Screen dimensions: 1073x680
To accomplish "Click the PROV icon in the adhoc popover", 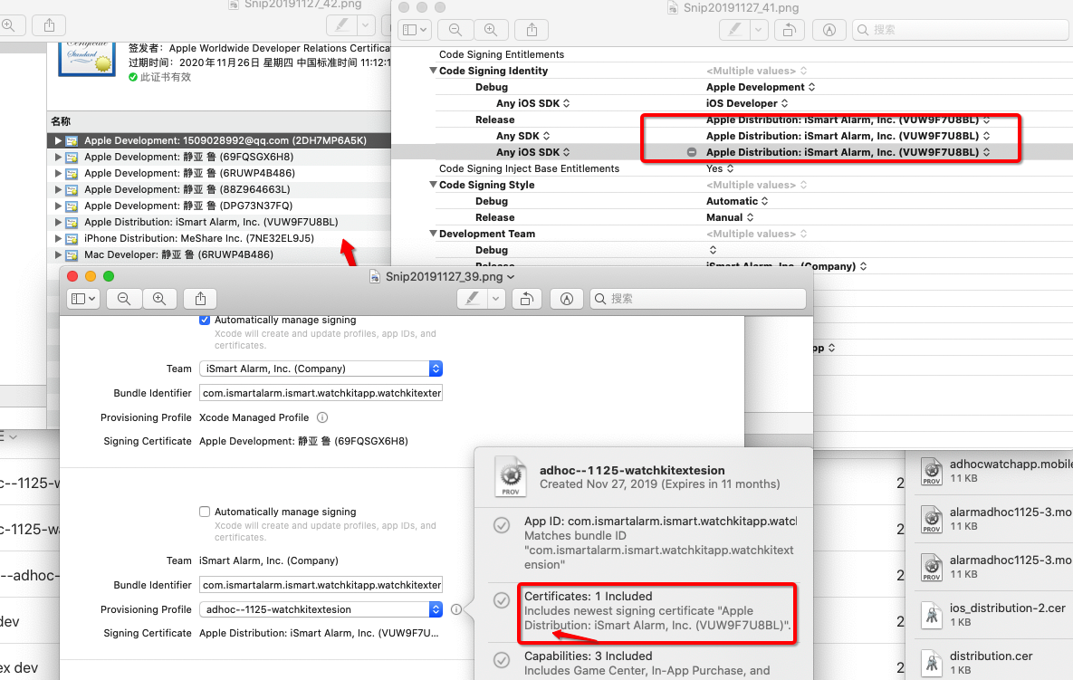I will pyautogui.click(x=511, y=477).
